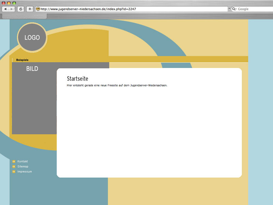This screenshot has width=273, height=205.
Task: Open the Impressum link
Action: point(25,172)
